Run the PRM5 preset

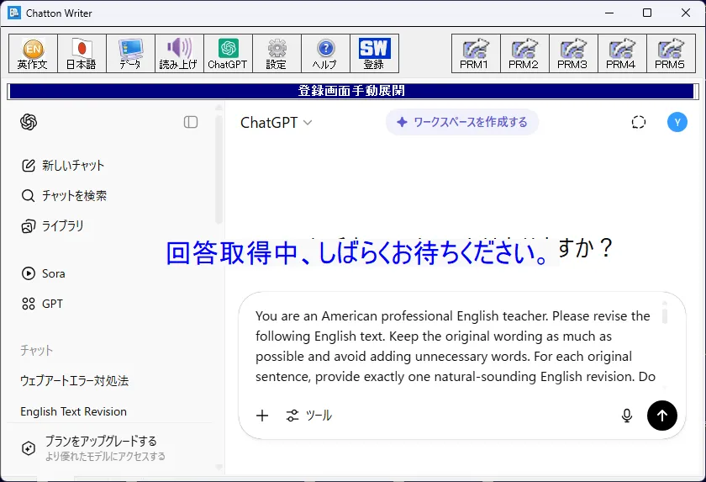pyautogui.click(x=671, y=53)
